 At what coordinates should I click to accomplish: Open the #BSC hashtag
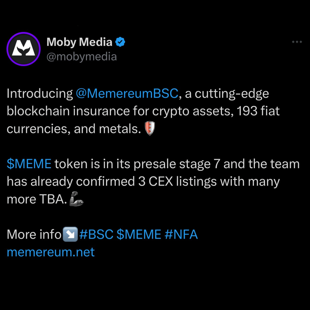coord(96,235)
